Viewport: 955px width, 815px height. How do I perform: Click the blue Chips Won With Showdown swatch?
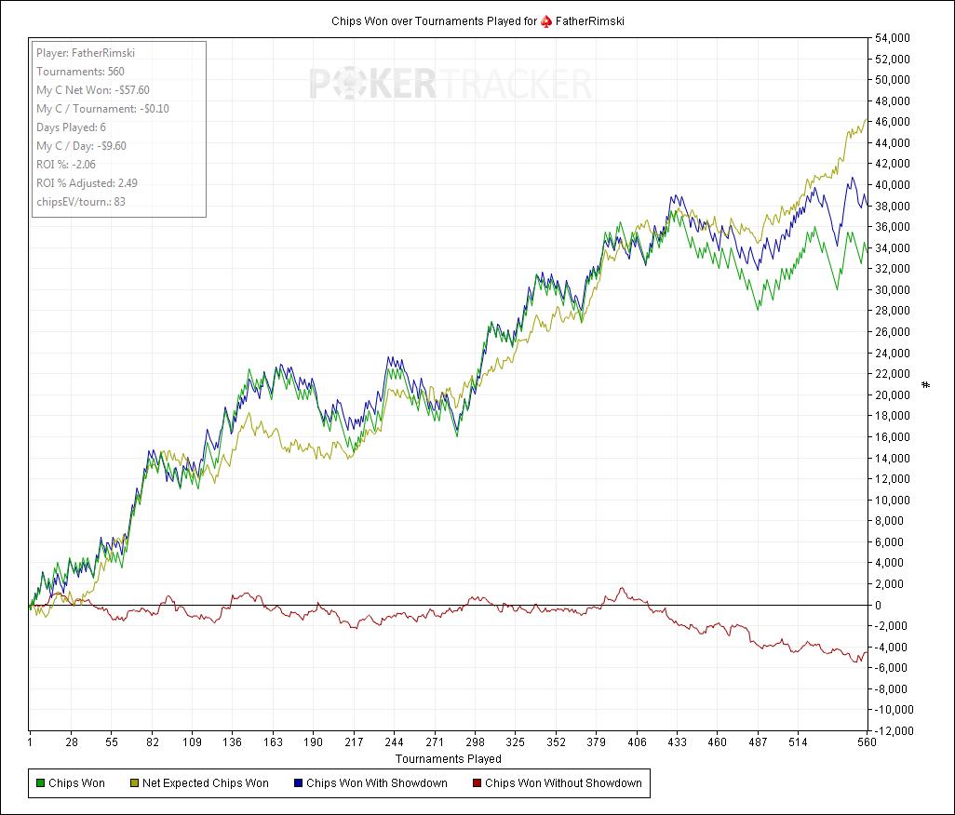(x=297, y=783)
